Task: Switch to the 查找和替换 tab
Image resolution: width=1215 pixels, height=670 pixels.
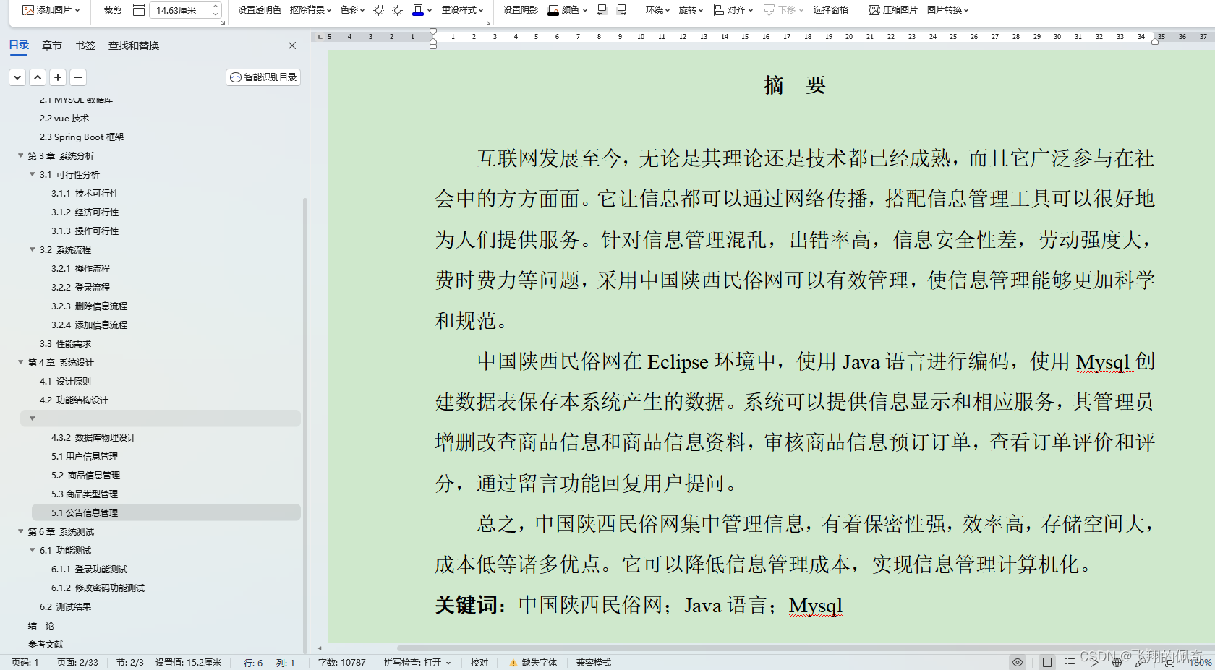Action: [x=134, y=46]
